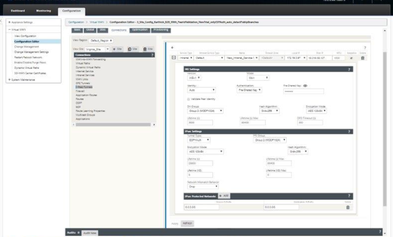Open help for the tunnels table
The width and height of the screenshot is (393, 237).
pyautogui.click(x=365, y=48)
